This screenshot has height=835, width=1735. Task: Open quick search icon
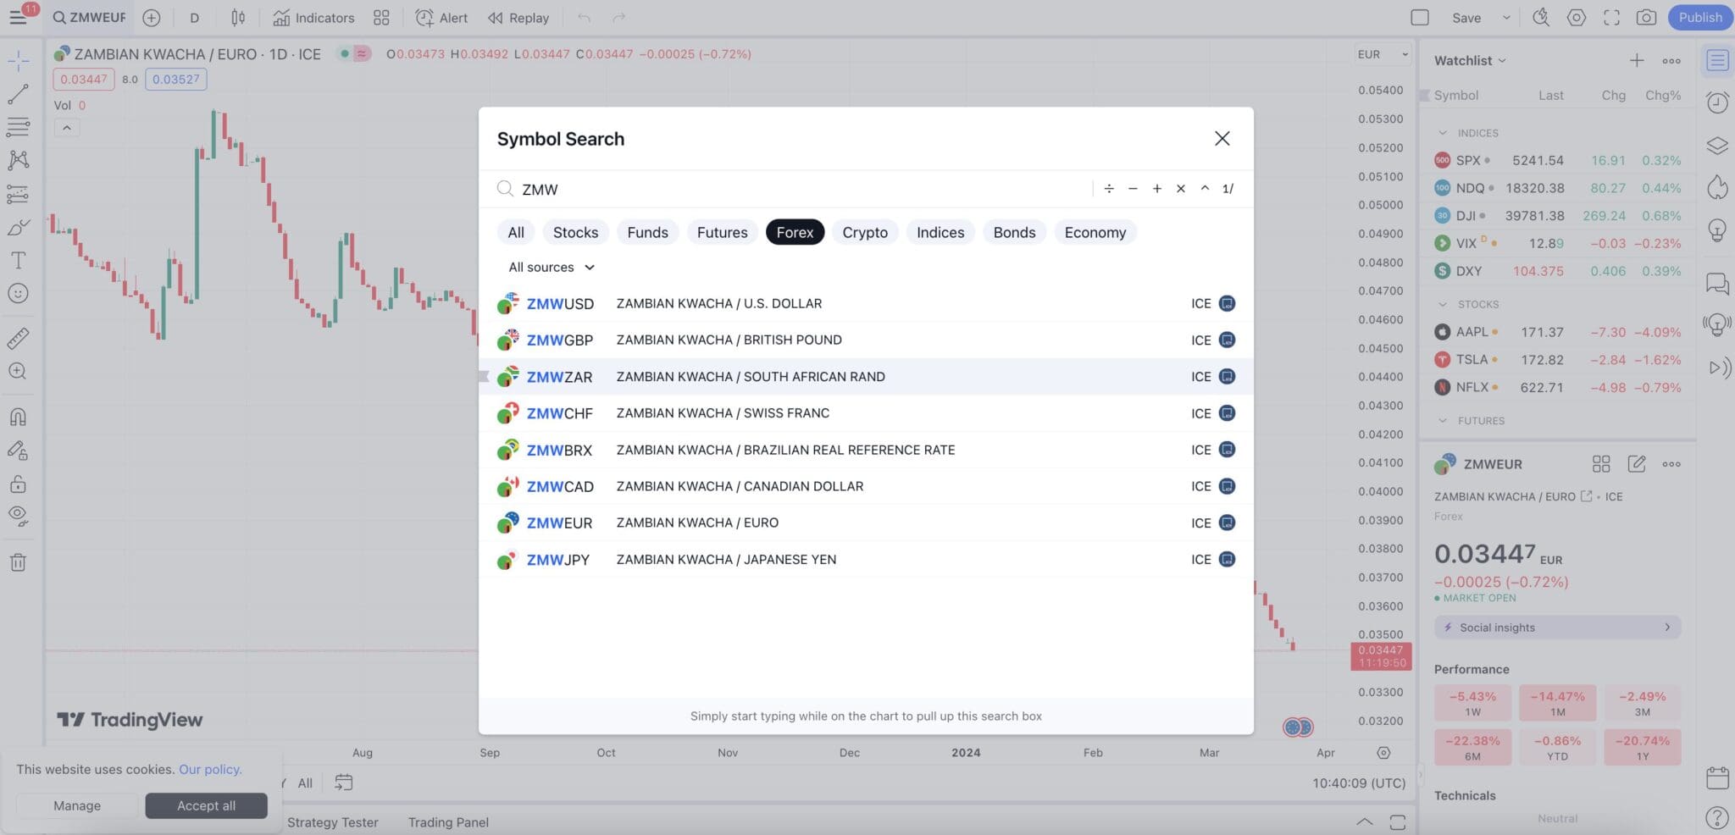[x=1540, y=18]
